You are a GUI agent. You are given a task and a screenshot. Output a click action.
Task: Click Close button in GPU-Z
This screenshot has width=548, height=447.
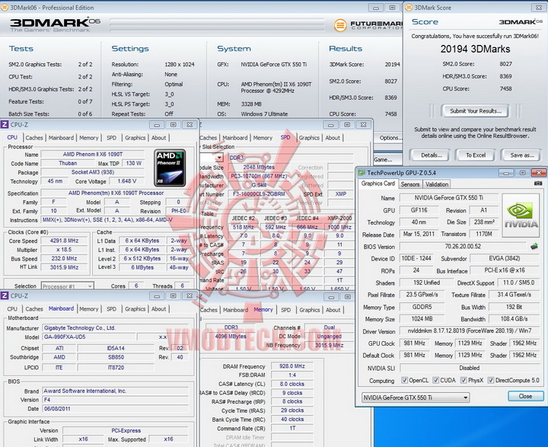(525, 396)
